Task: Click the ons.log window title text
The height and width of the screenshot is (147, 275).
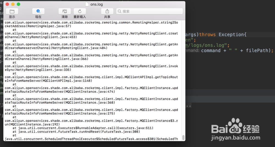Action: [x=97, y=4]
